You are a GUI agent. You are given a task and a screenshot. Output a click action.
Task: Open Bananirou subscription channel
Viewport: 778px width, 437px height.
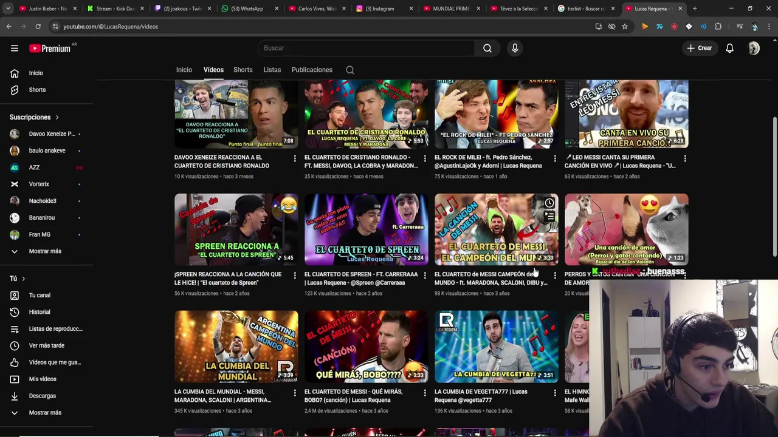tap(47, 217)
